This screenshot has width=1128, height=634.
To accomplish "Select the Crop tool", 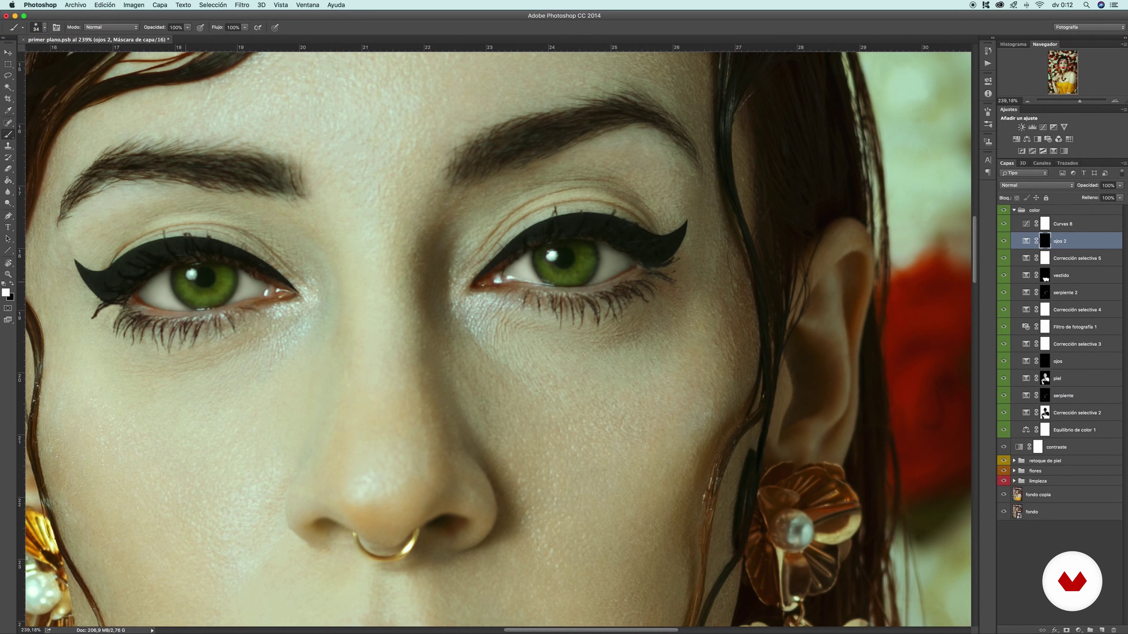I will pyautogui.click(x=8, y=99).
